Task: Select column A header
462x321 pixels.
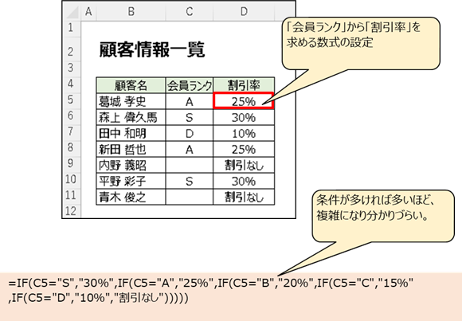Action: 88,11
